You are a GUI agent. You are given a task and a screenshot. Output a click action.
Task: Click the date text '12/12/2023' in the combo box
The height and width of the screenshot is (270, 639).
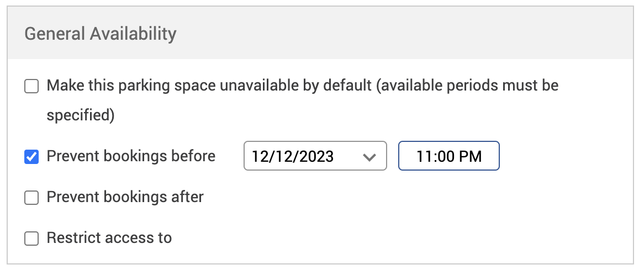pos(293,157)
